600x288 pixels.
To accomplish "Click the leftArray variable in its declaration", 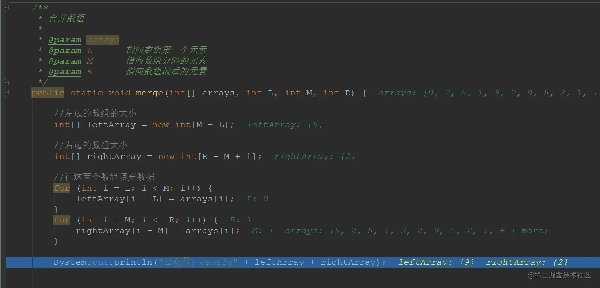I will click(111, 125).
